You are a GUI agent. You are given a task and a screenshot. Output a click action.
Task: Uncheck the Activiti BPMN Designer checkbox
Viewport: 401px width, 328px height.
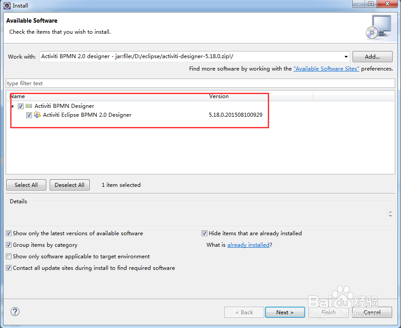pyautogui.click(x=20, y=106)
